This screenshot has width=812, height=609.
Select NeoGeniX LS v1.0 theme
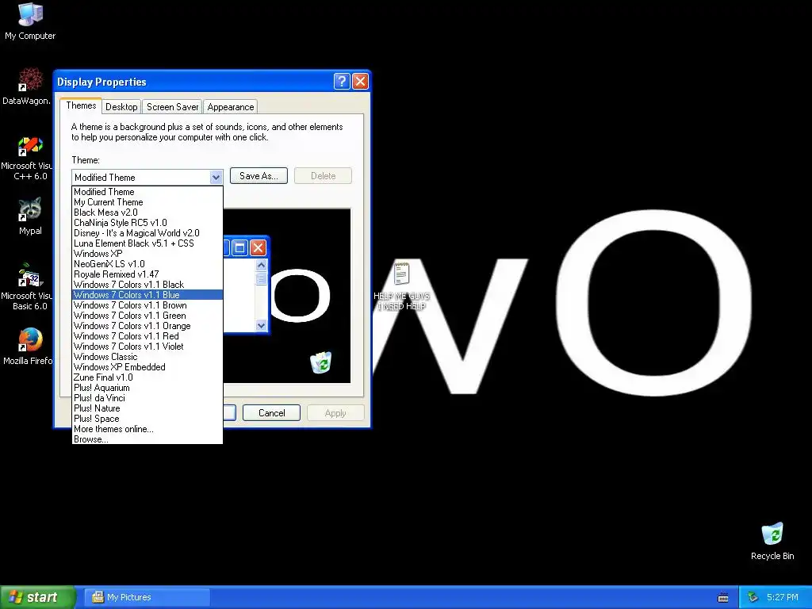click(147, 264)
